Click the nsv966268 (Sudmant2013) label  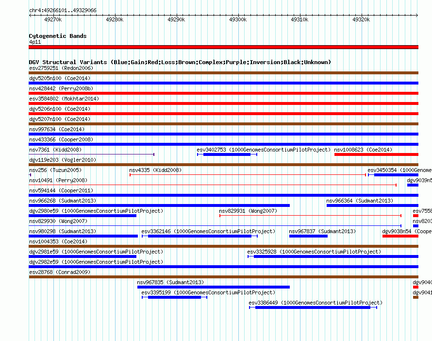63,201
